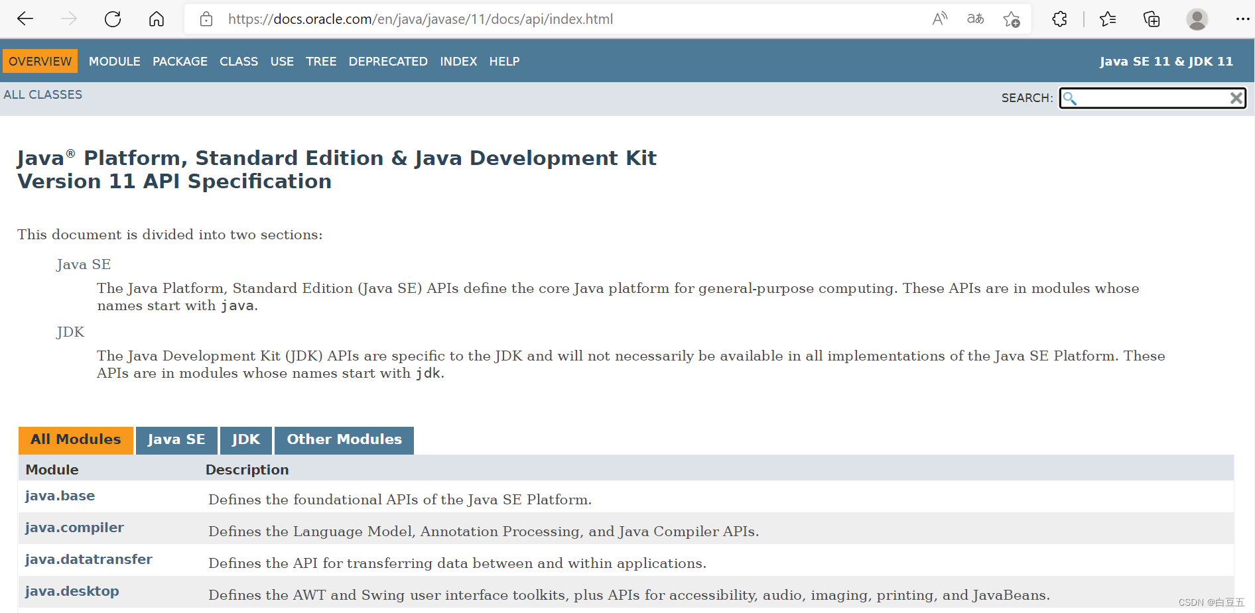Click the 'Java SE' definition term text
Viewport: 1255px width, 613px height.
coord(84,264)
